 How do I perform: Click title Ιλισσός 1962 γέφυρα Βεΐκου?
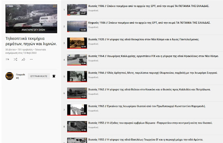149,90
